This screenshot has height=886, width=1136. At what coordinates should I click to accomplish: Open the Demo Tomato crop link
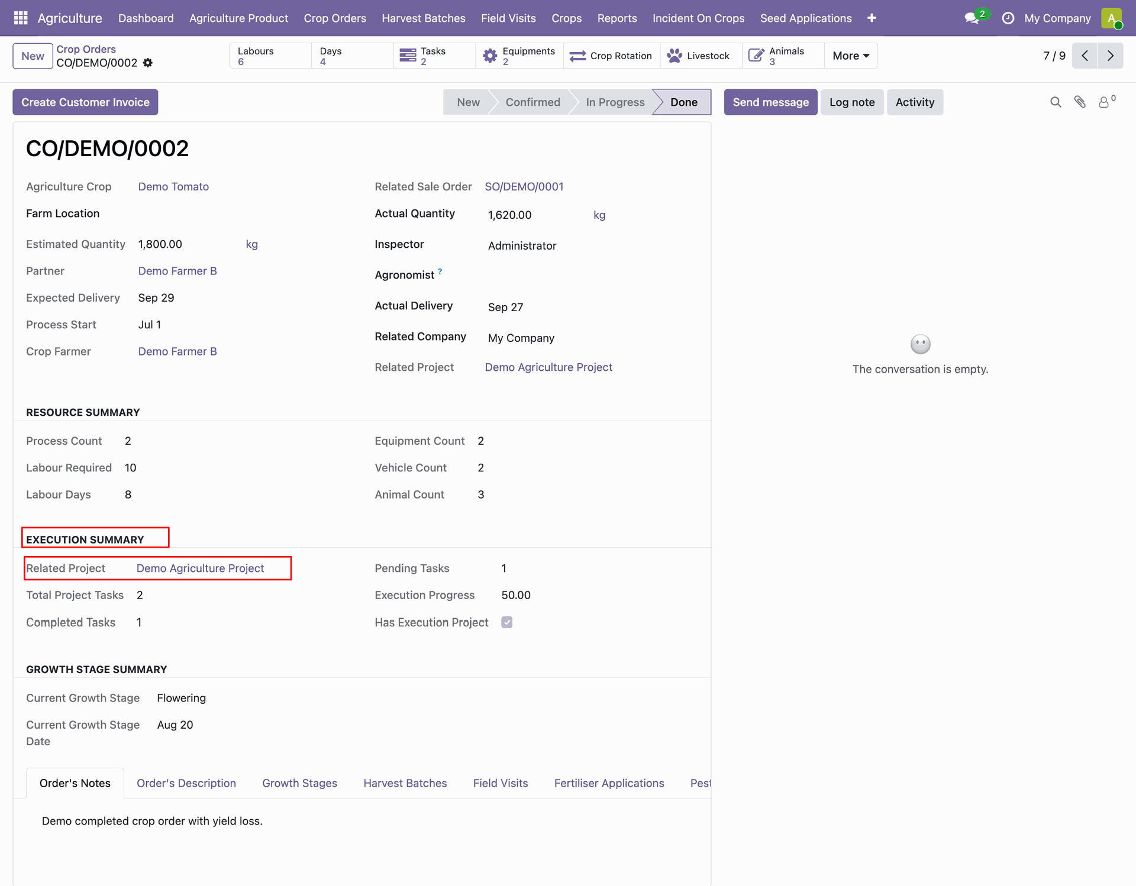[173, 187]
